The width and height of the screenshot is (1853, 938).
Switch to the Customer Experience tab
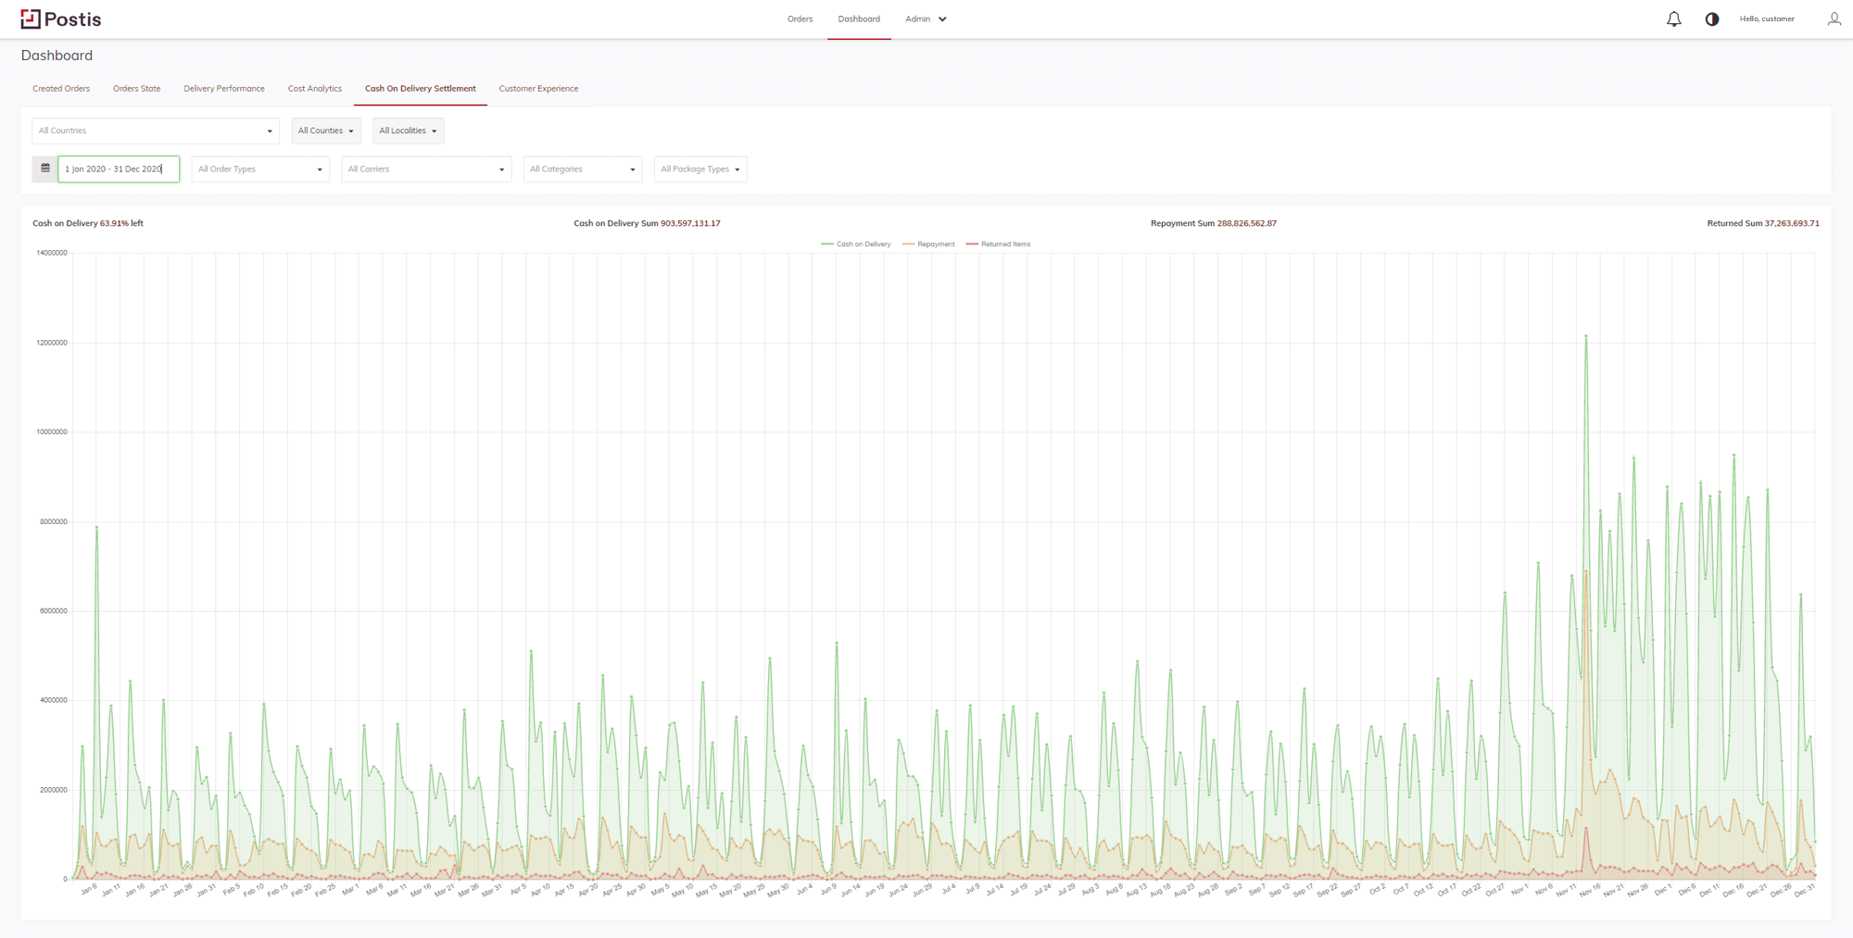pos(538,89)
